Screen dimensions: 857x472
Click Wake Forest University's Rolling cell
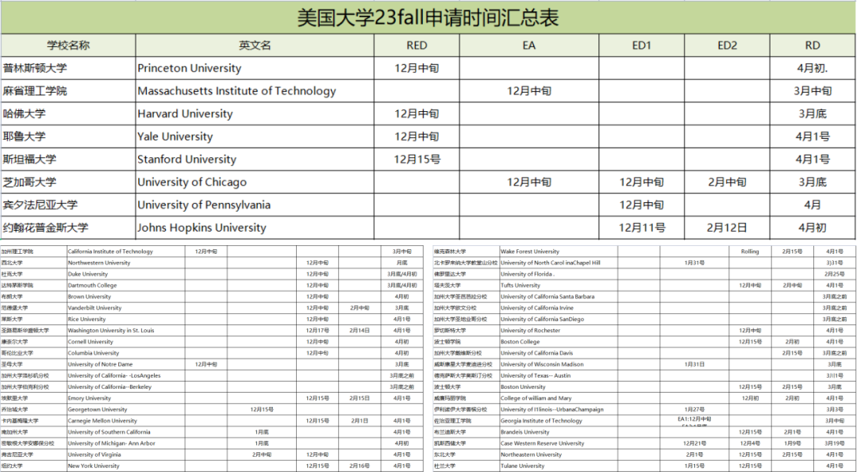(749, 251)
